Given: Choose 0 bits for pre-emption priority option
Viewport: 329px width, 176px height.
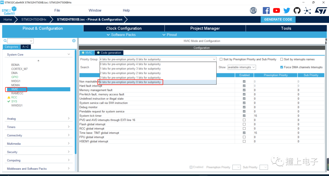Looking at the screenshot, I should 158,64.
